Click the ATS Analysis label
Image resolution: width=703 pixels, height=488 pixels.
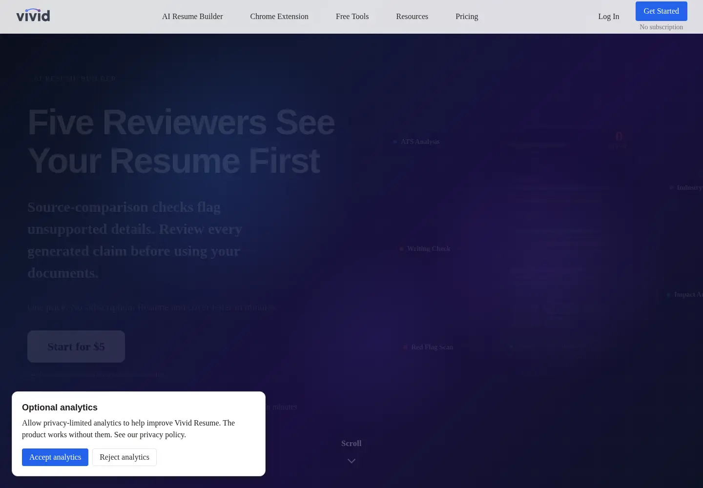[x=420, y=142]
